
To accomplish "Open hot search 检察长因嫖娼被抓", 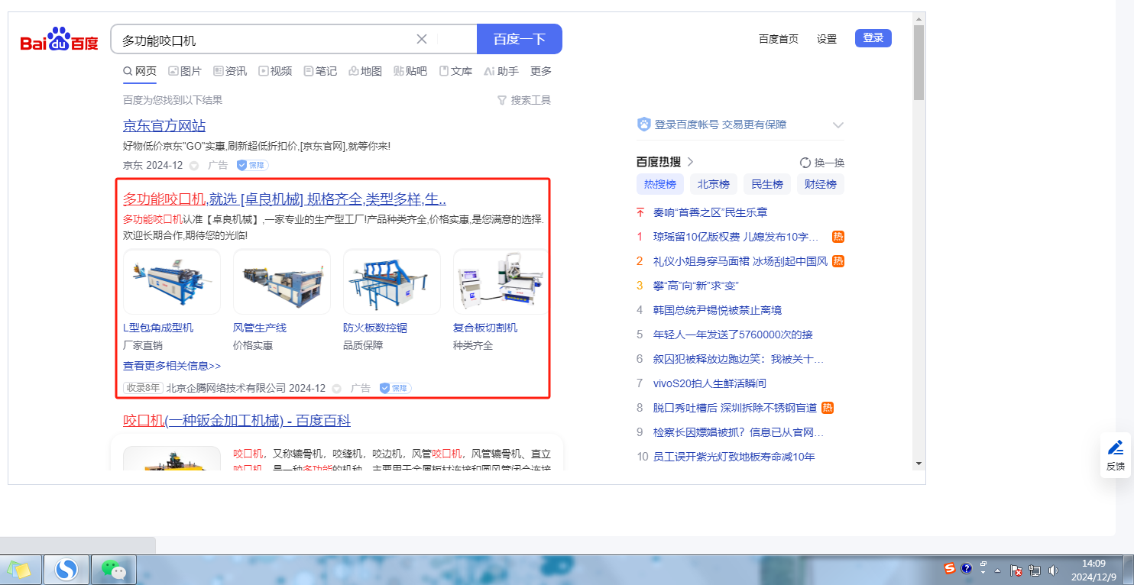I will pos(738,432).
